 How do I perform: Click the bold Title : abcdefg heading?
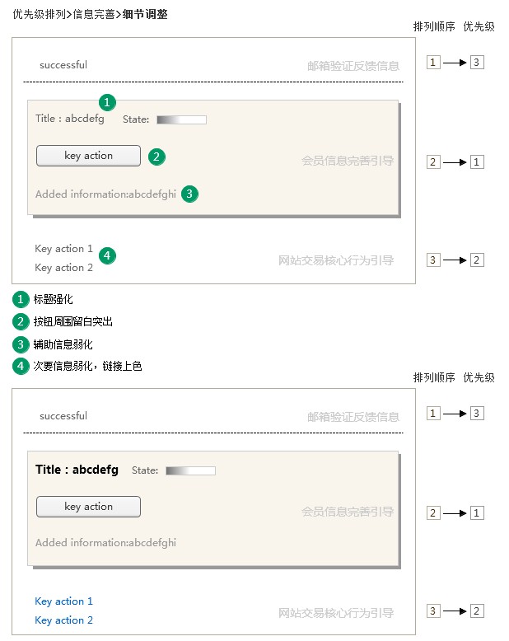(x=77, y=470)
